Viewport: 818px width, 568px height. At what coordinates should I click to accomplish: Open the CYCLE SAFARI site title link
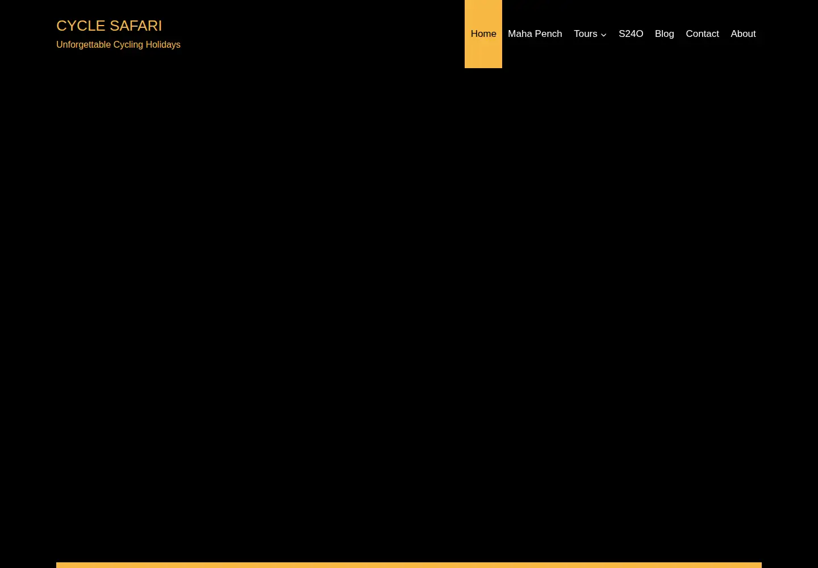coord(109,26)
